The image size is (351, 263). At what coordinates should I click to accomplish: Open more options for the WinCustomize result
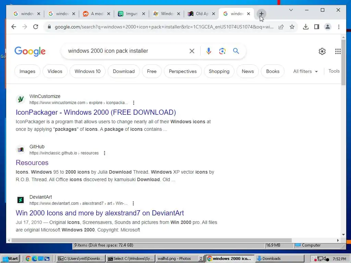[134, 103]
